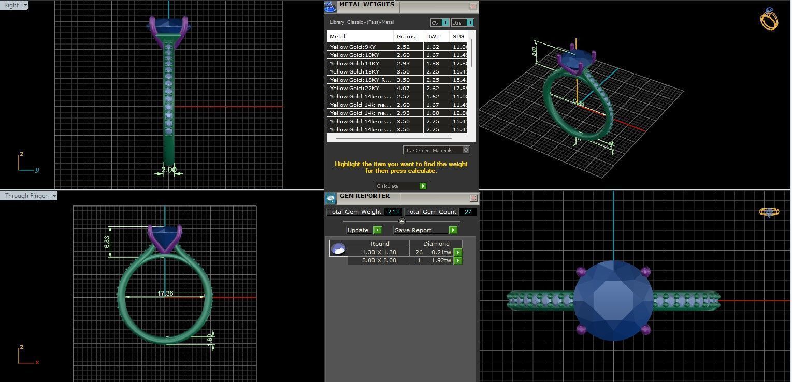Close the Gem Reporter panel

coord(473,198)
